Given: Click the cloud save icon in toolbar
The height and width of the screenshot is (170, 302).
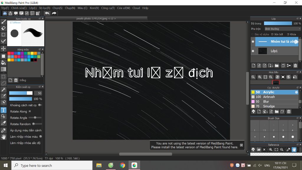Looking at the screenshot, I should 5,13.
